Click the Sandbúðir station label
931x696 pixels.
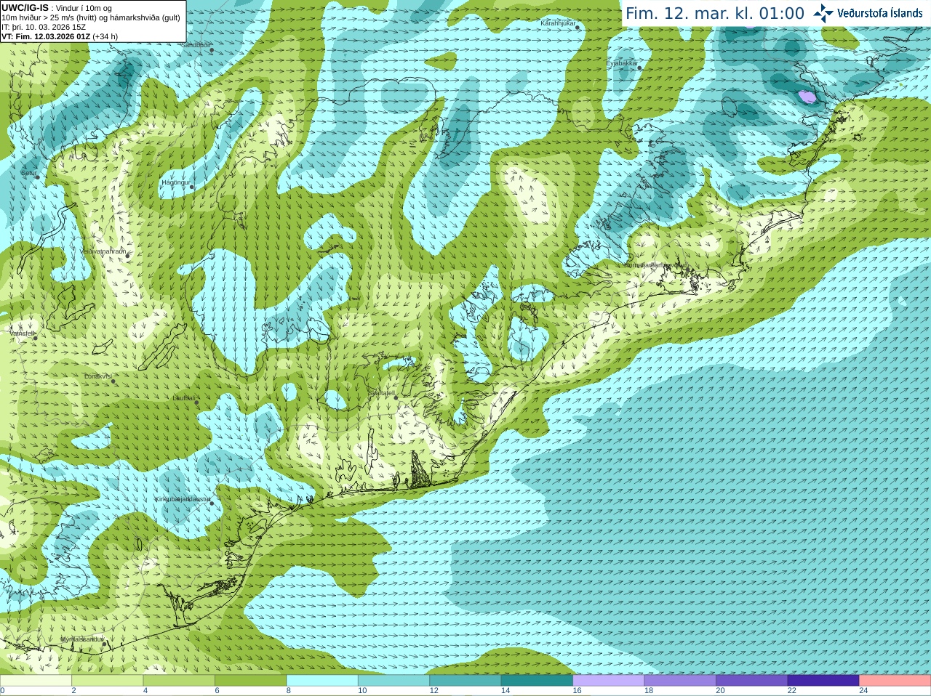coord(195,45)
